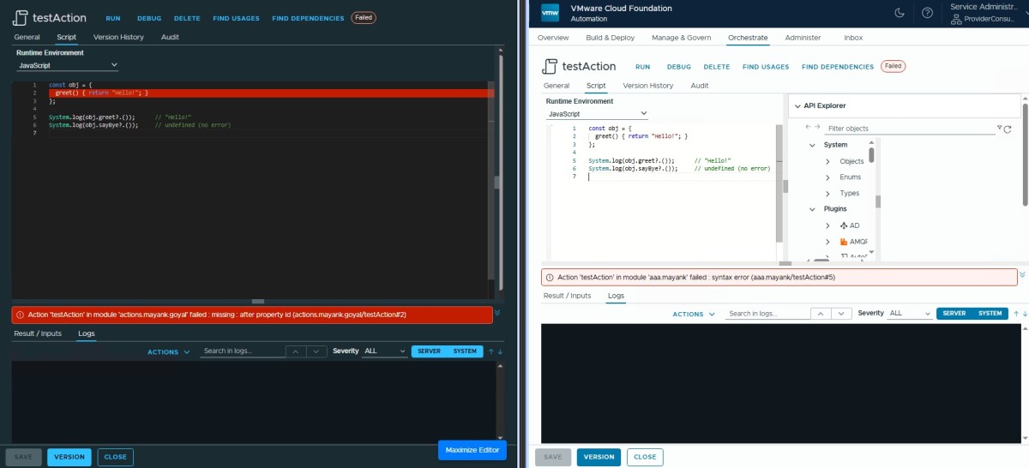The image size is (1029, 468).
Task: Open Severity ALL dropdown in dark window
Action: click(x=385, y=351)
